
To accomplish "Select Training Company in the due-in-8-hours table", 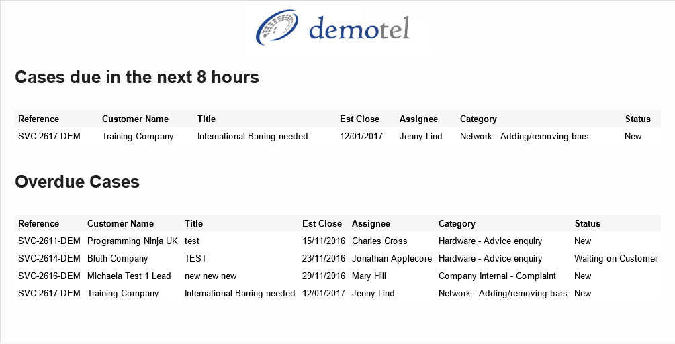I will tap(138, 137).
